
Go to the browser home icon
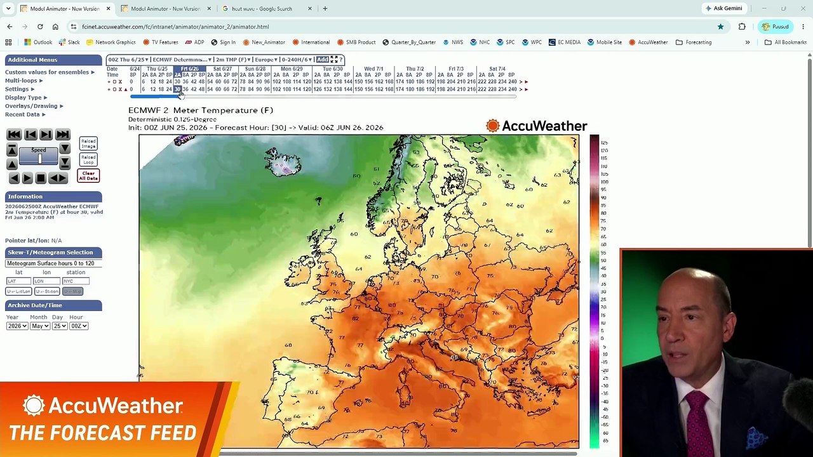(x=55, y=27)
